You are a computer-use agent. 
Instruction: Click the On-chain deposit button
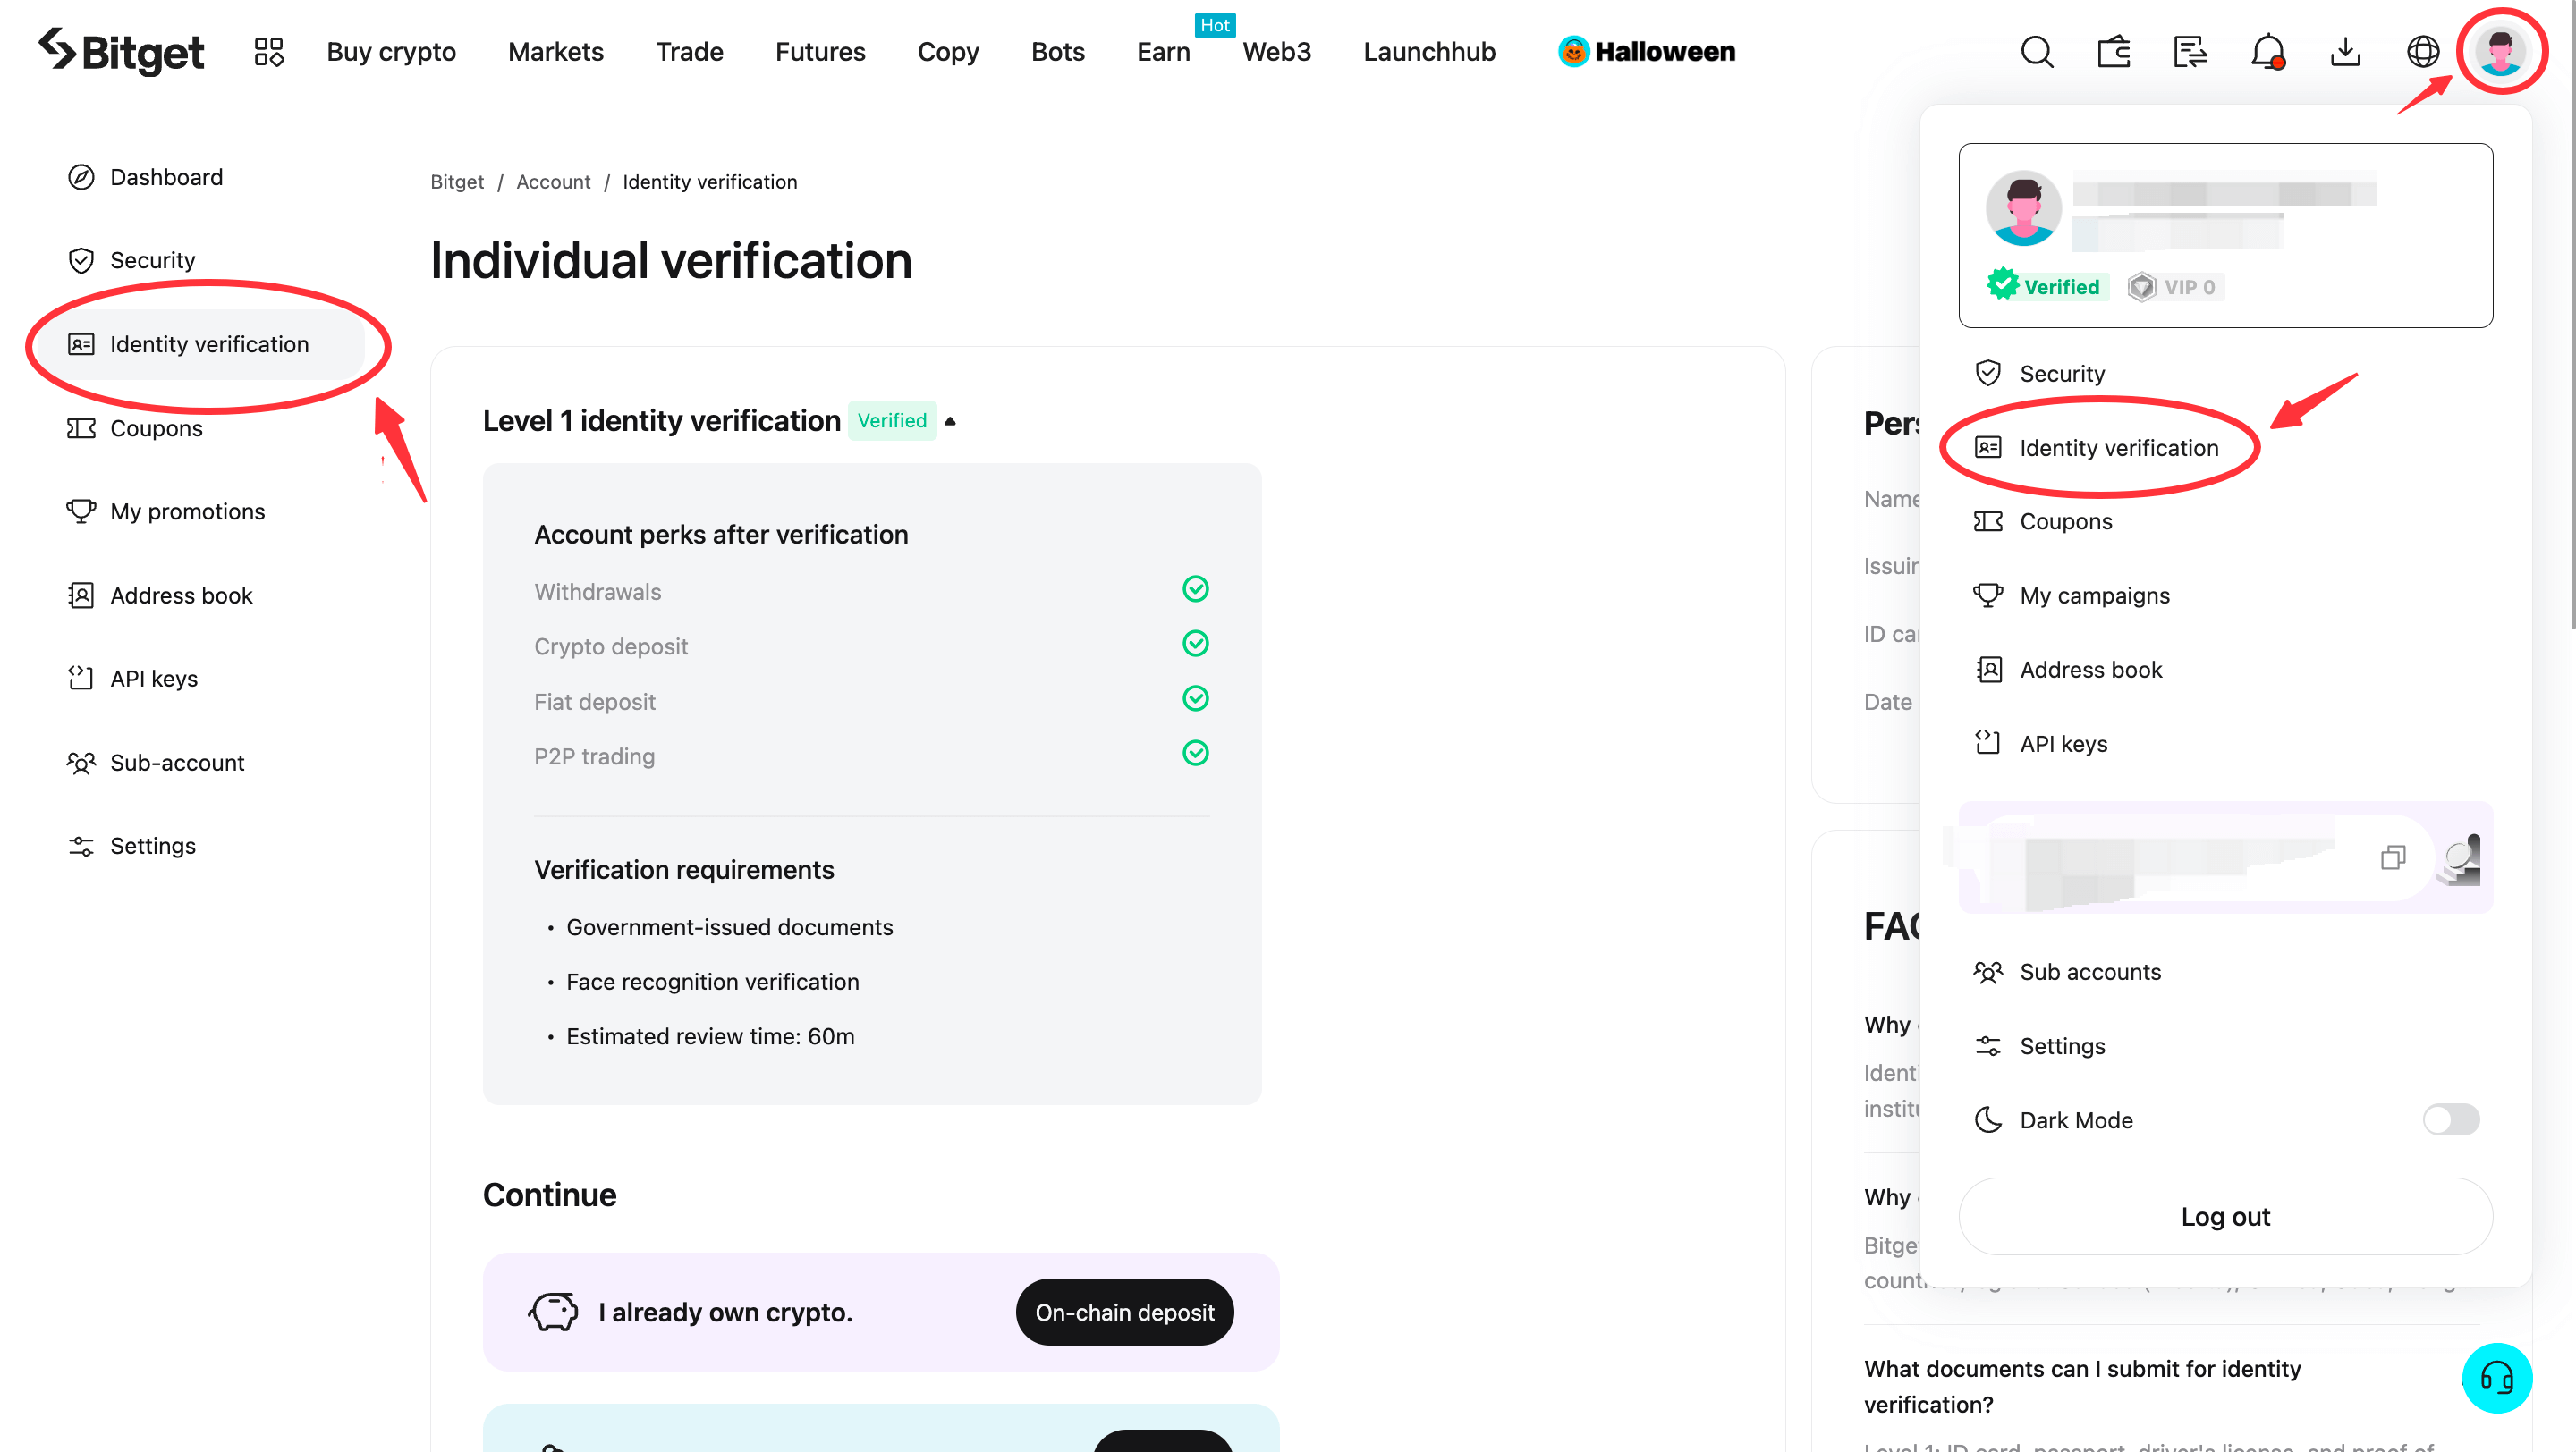(x=1123, y=1313)
